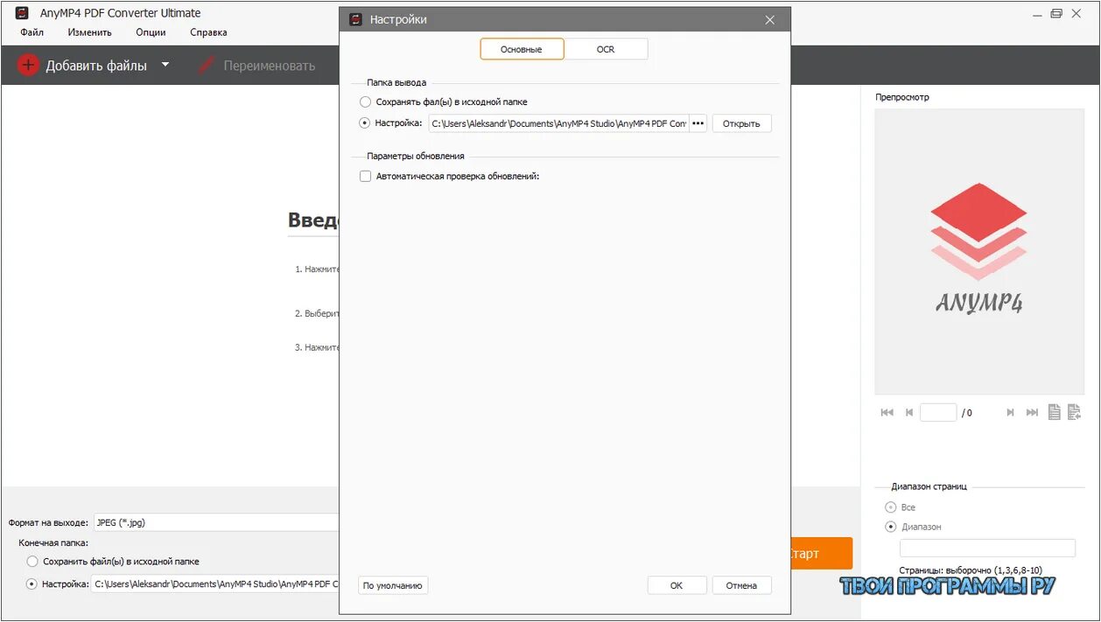This screenshot has width=1101, height=622.
Task: Click the output folder path field in dialog
Action: 558,123
